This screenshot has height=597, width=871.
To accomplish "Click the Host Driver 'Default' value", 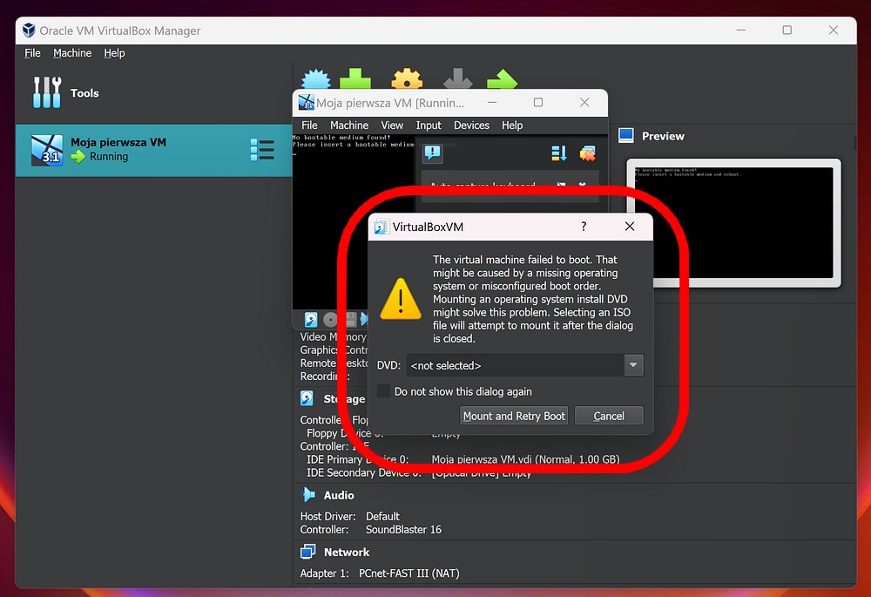I will 382,516.
